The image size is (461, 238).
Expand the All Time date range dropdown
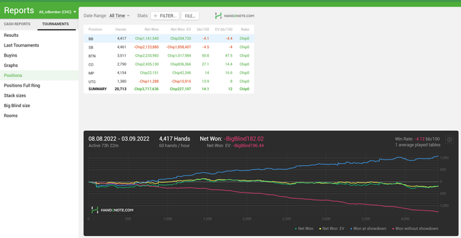119,16
